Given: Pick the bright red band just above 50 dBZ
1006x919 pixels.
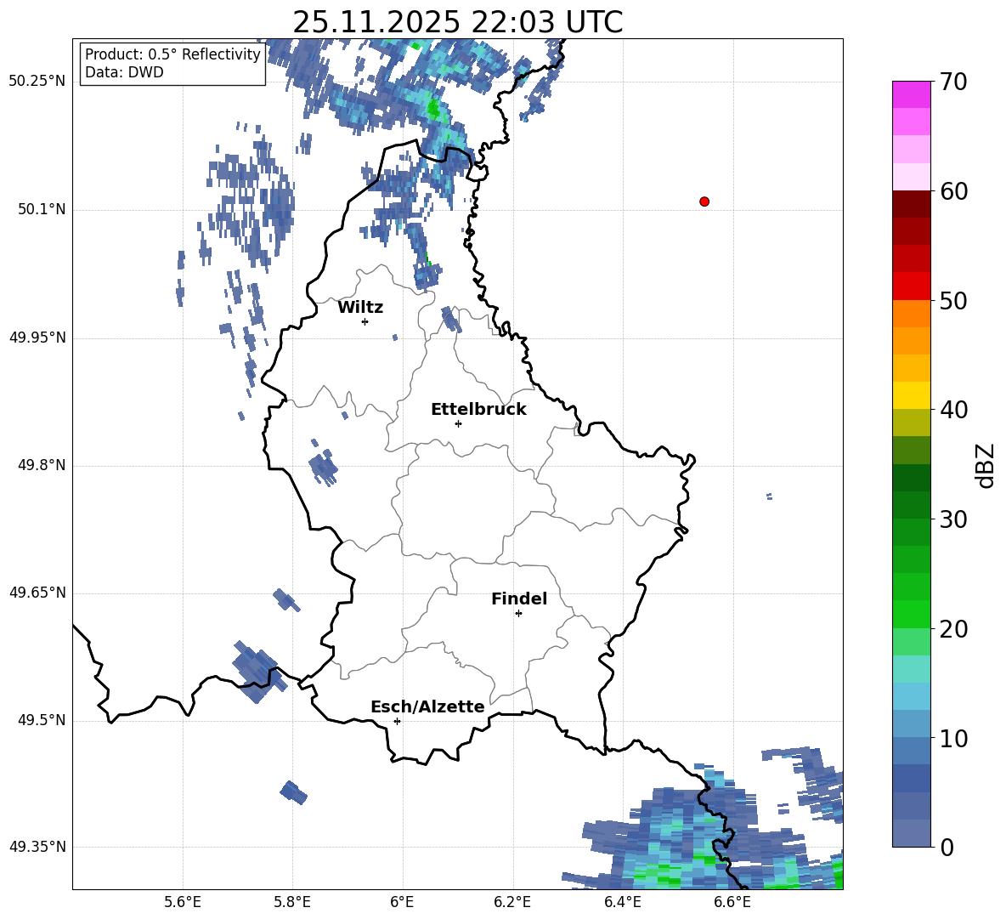Looking at the screenshot, I should [911, 286].
